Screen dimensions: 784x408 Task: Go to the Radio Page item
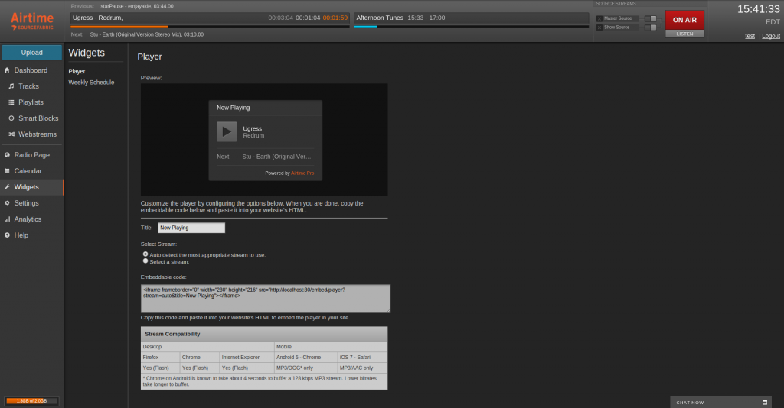pyautogui.click(x=32, y=155)
